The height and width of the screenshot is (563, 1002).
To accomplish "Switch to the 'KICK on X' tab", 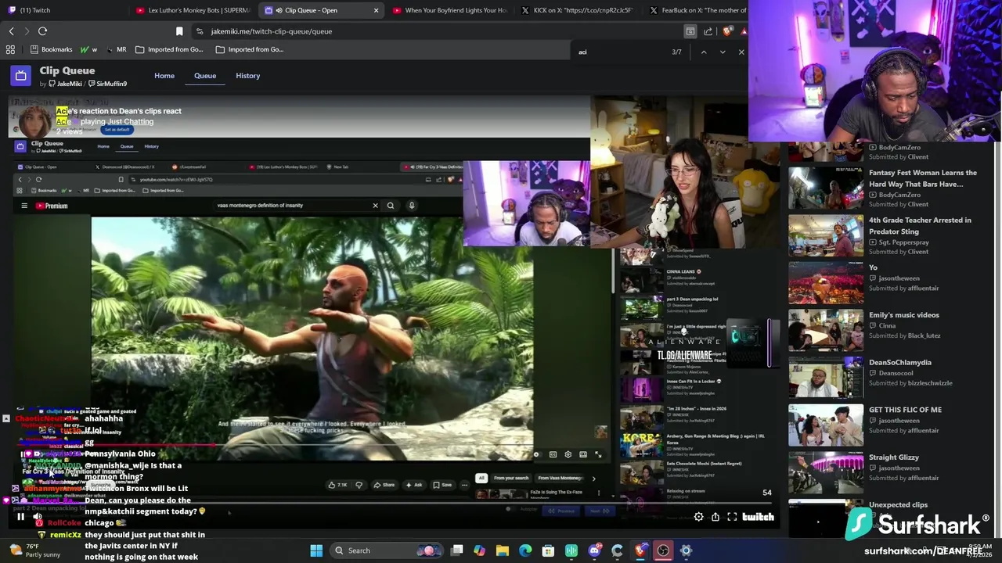I will click(x=579, y=10).
